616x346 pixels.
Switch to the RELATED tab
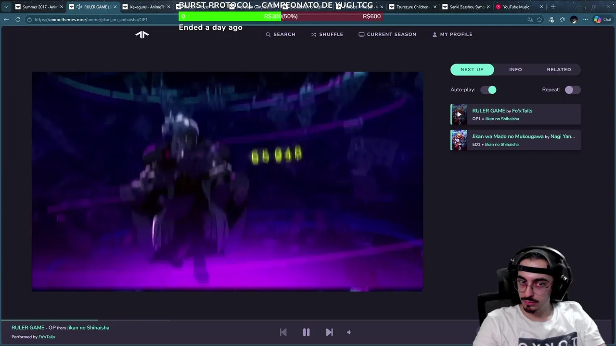click(x=559, y=69)
